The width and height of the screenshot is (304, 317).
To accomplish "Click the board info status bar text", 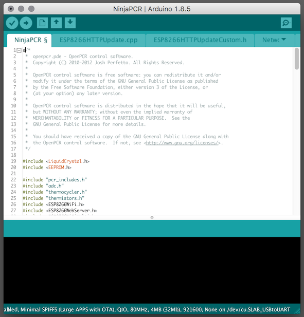I will [x=147, y=309].
